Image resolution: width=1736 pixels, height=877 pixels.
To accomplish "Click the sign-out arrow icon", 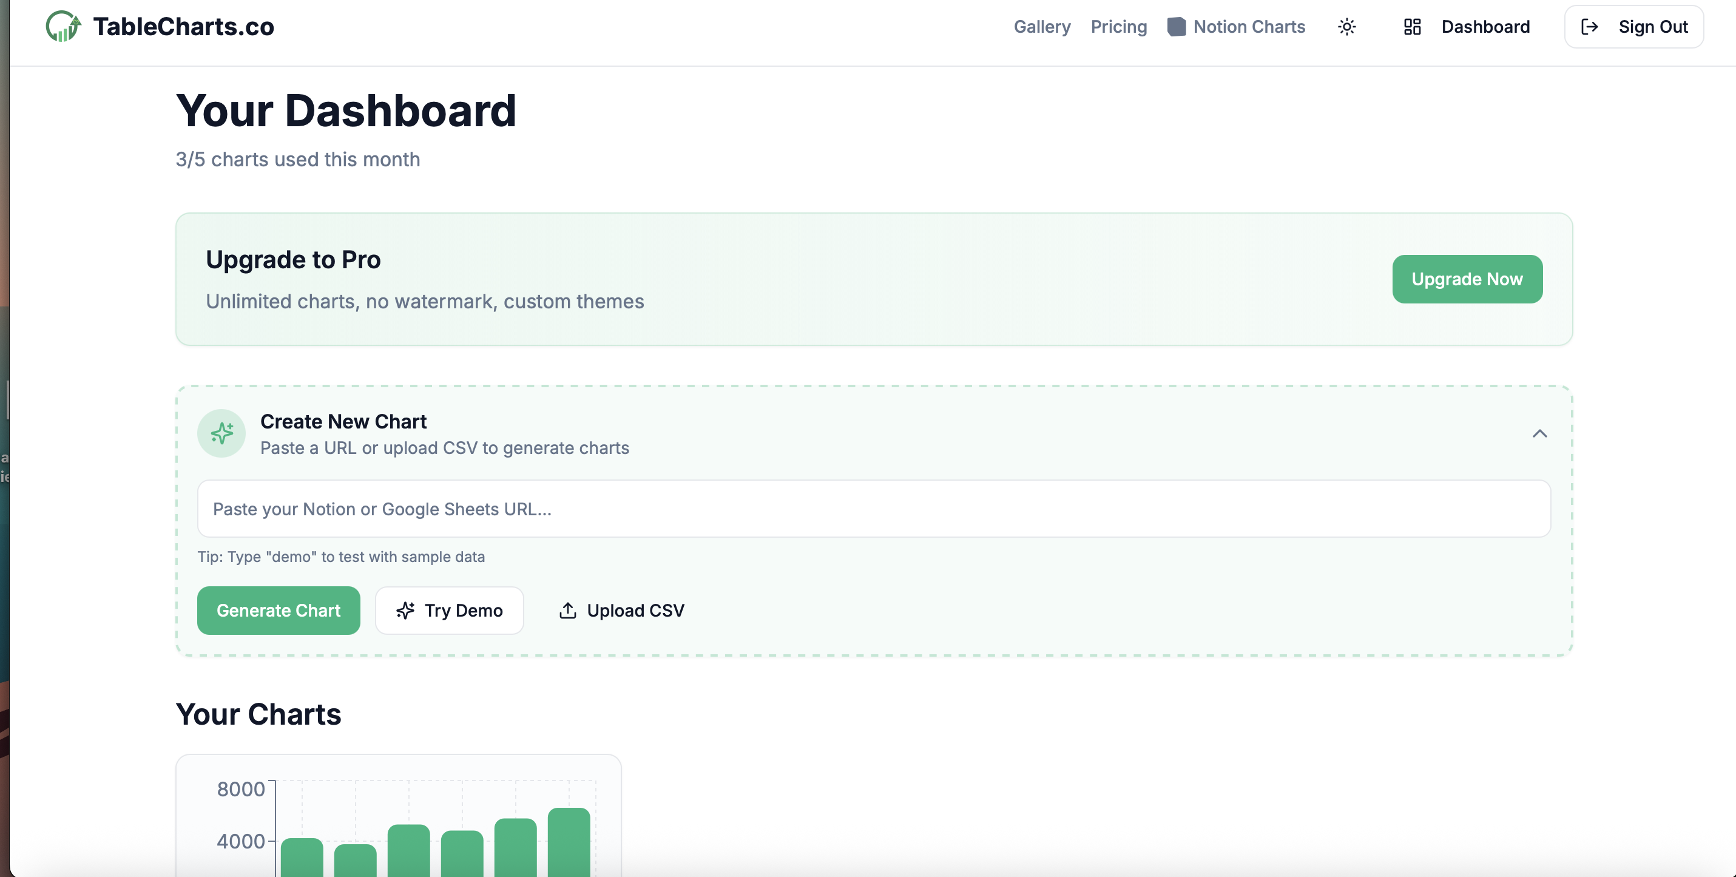I will click(1590, 26).
